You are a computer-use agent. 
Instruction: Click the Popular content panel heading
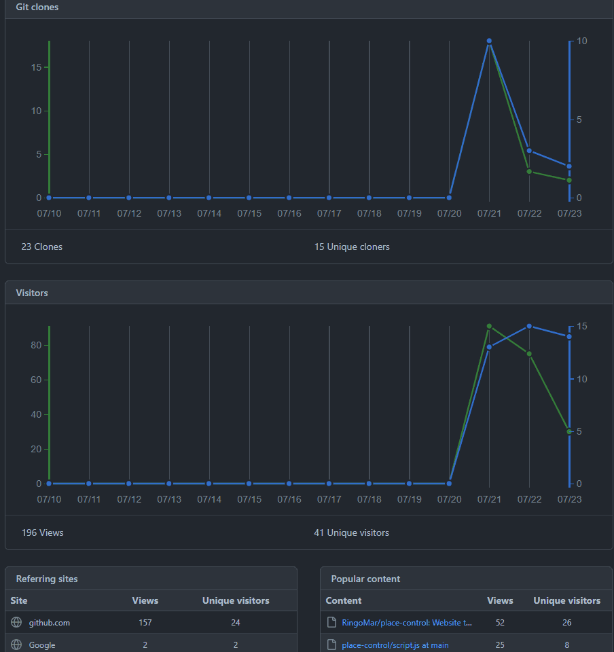(x=365, y=579)
